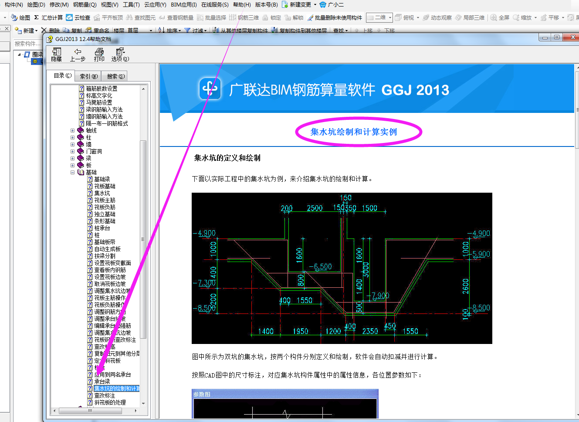Click the 搜索构件 search input field
Screen dimensions: 579x422
pyautogui.click(x=28, y=44)
